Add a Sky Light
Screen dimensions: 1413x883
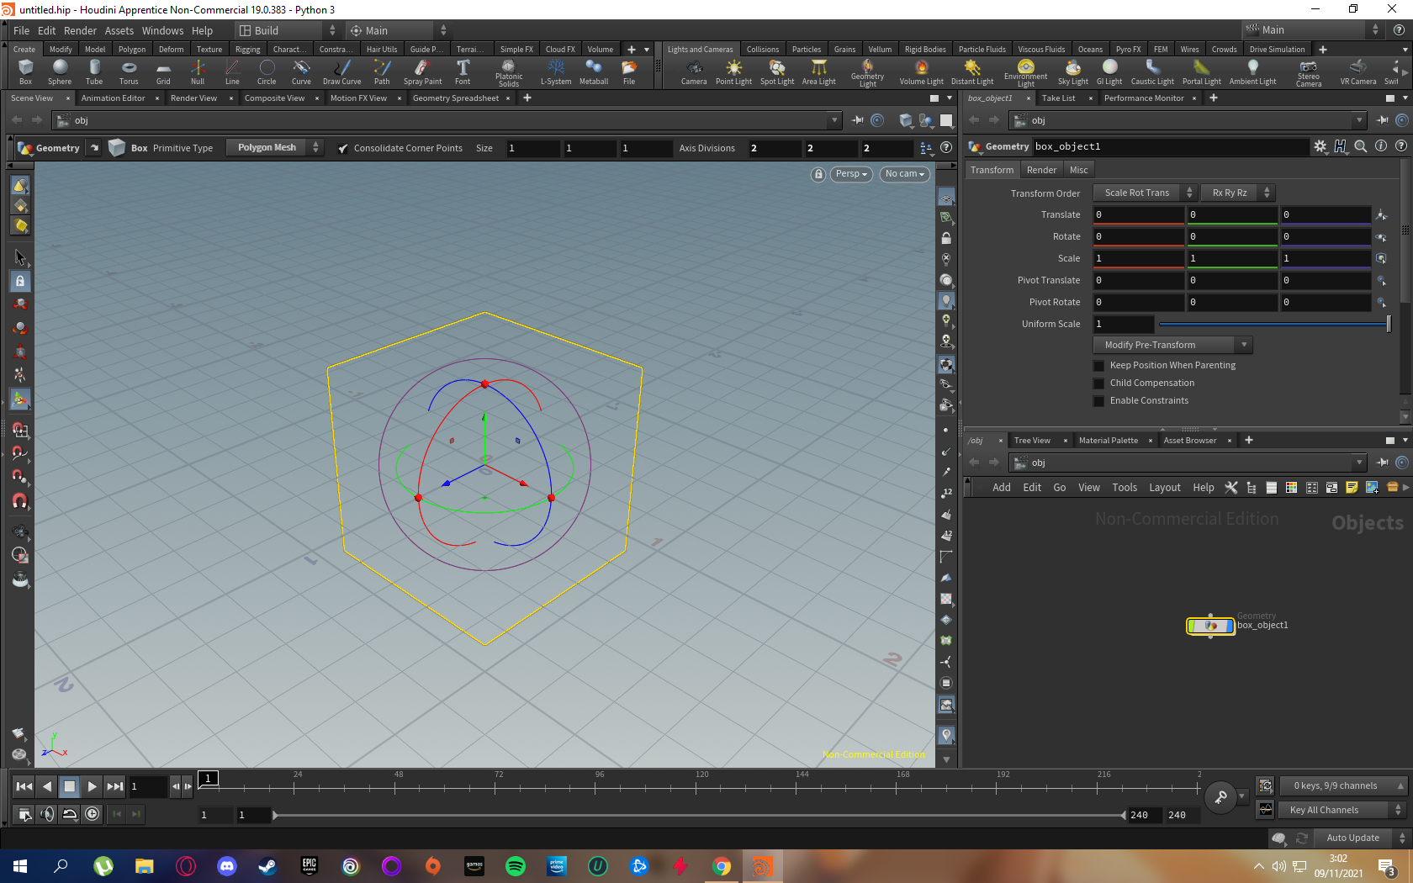pos(1072,72)
